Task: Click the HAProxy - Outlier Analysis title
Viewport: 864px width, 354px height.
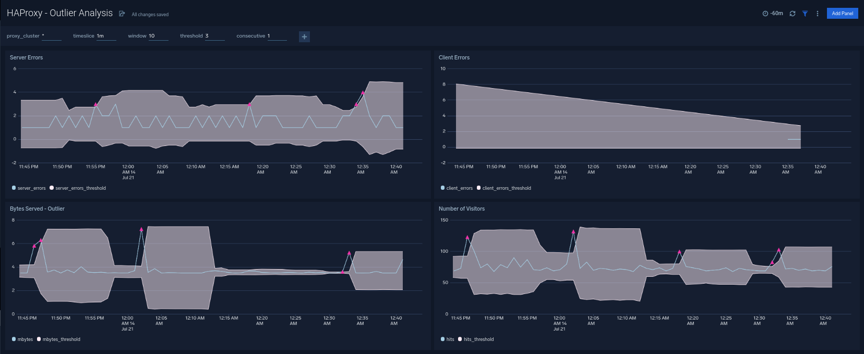Action: pos(59,13)
